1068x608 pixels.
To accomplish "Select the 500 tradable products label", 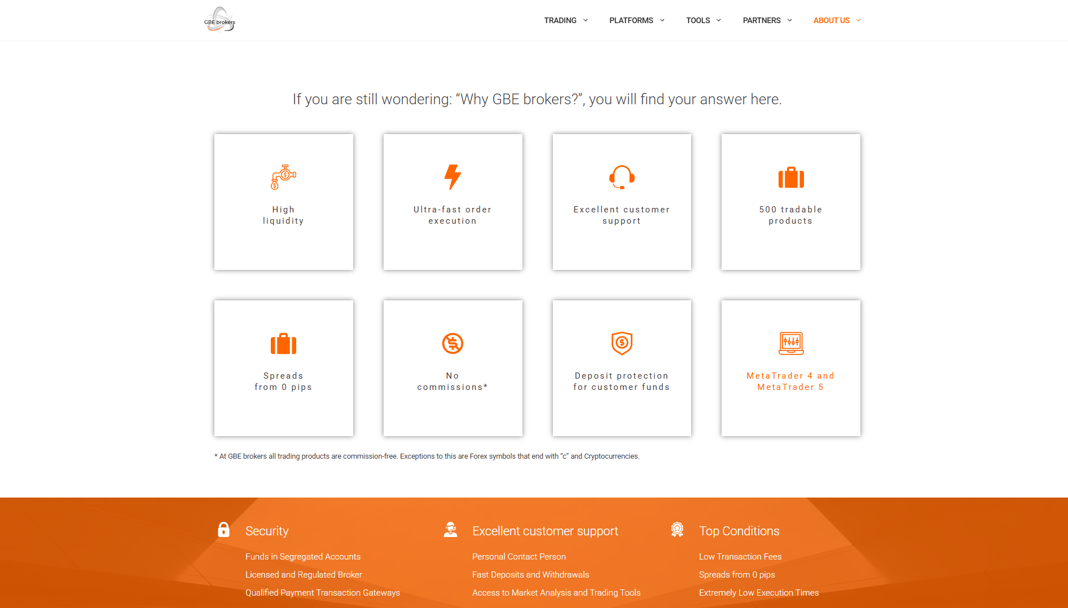I will coord(790,215).
